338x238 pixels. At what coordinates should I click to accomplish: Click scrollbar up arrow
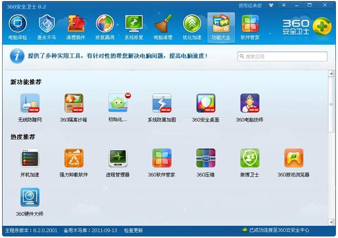tap(331, 74)
